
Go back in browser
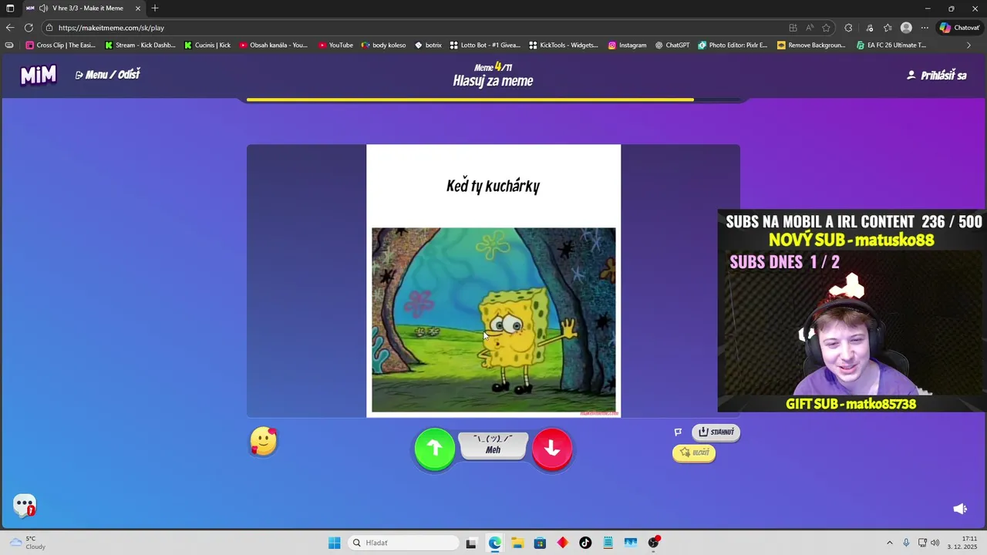[x=10, y=28]
